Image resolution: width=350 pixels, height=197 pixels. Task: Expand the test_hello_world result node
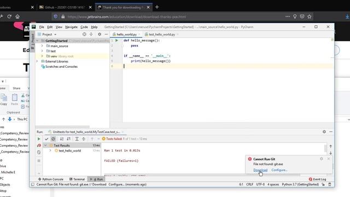pyautogui.click(x=50, y=150)
